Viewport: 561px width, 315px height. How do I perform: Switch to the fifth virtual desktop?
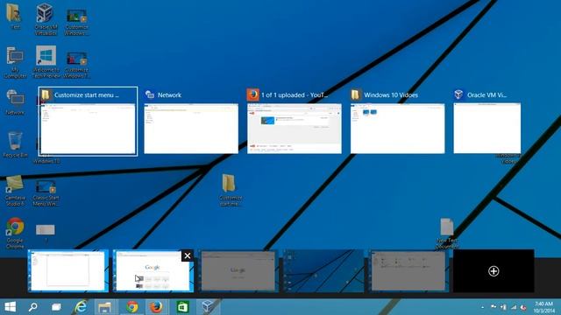click(x=408, y=270)
